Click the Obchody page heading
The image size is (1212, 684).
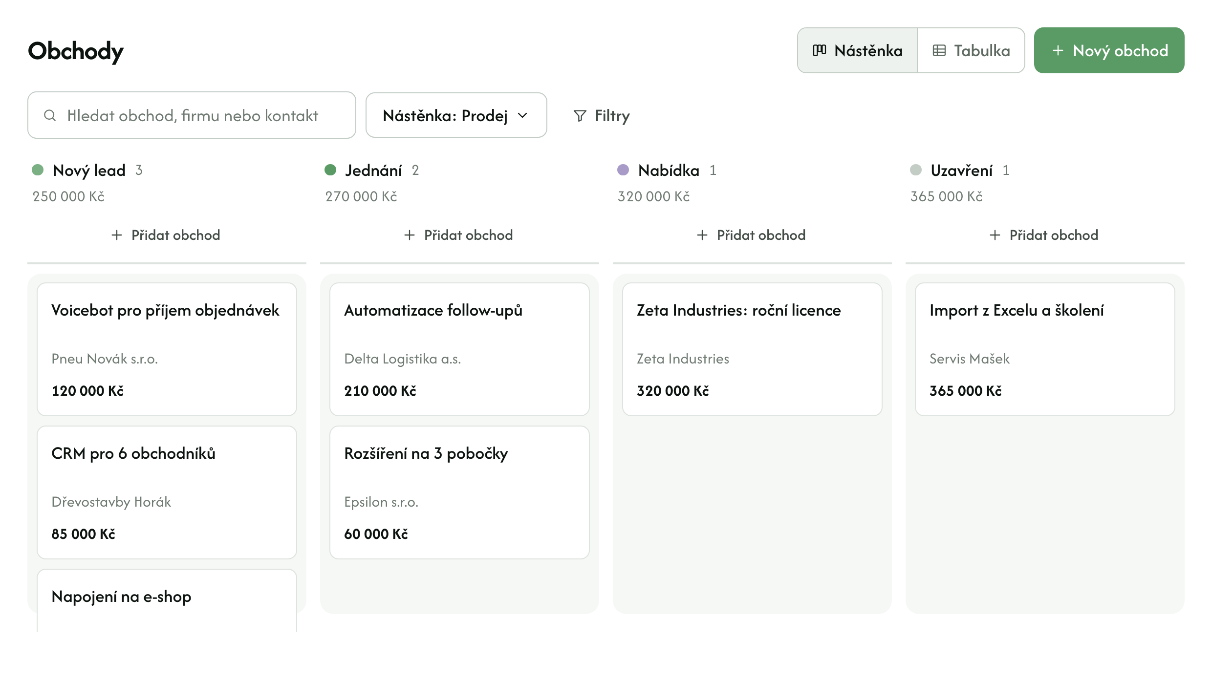pos(76,51)
